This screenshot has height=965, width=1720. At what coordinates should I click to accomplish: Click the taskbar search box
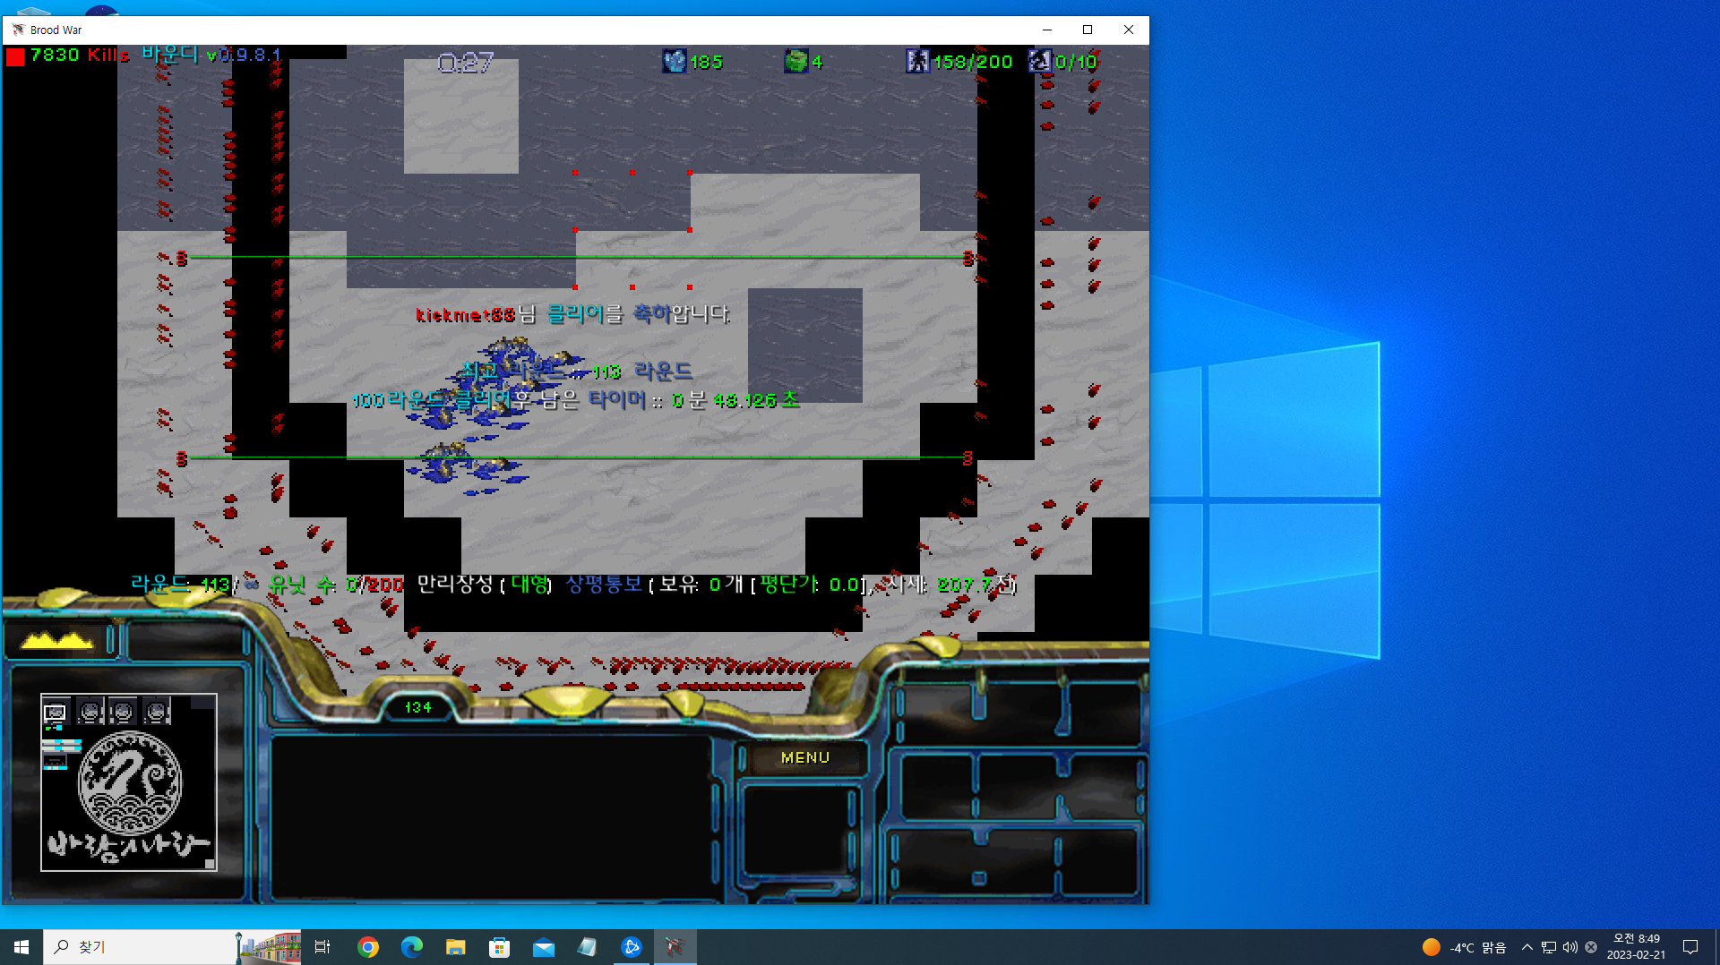139,947
